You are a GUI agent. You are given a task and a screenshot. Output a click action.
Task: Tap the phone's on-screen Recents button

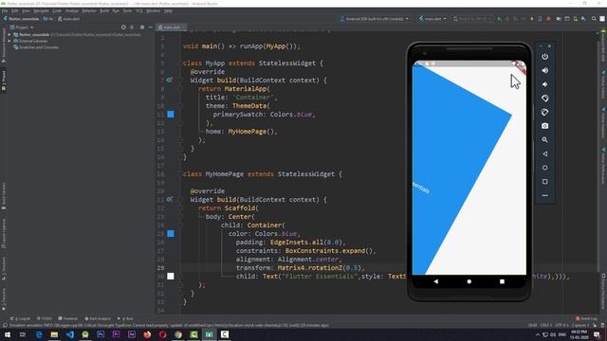pos(502,281)
